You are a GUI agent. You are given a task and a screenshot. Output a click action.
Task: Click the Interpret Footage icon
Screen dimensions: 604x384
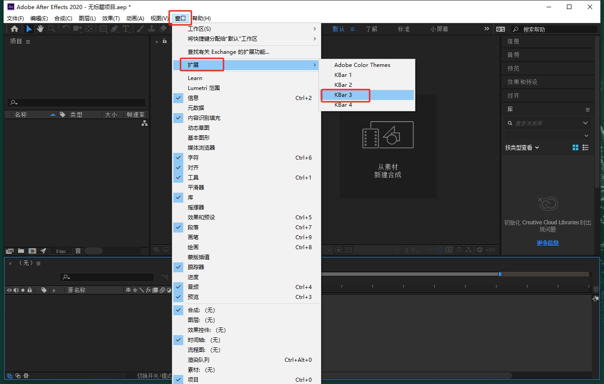[x=10, y=251]
